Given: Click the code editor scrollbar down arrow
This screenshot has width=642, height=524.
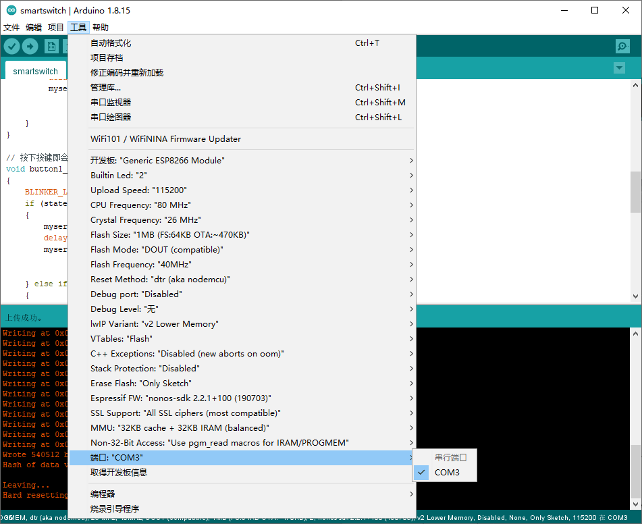Looking at the screenshot, I should point(635,296).
